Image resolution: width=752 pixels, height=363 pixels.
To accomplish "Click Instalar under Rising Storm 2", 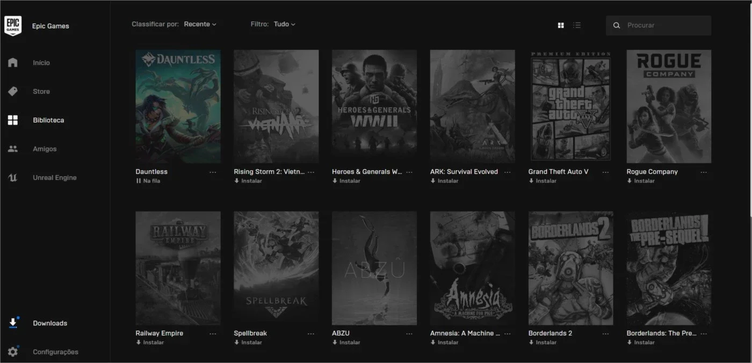I will [x=248, y=181].
